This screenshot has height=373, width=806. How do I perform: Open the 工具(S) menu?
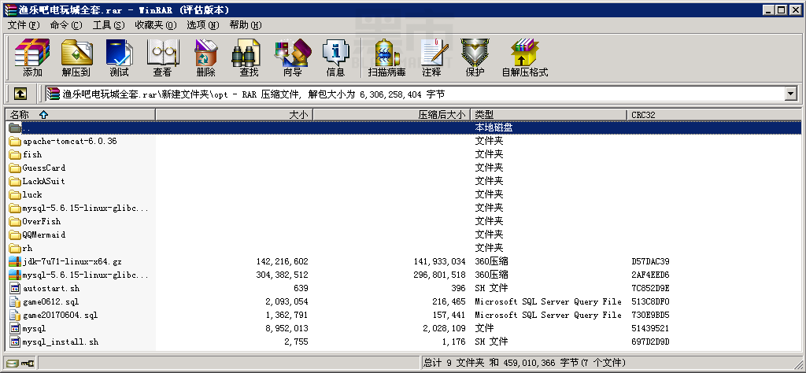click(109, 25)
